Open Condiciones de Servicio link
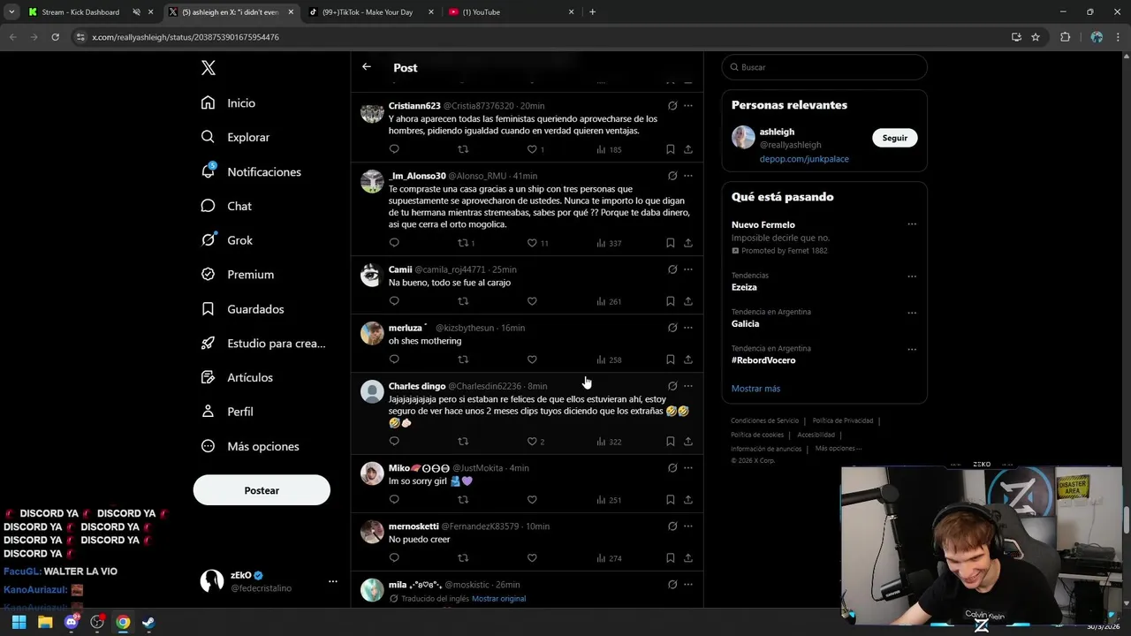This screenshot has width=1131, height=636. (x=764, y=420)
